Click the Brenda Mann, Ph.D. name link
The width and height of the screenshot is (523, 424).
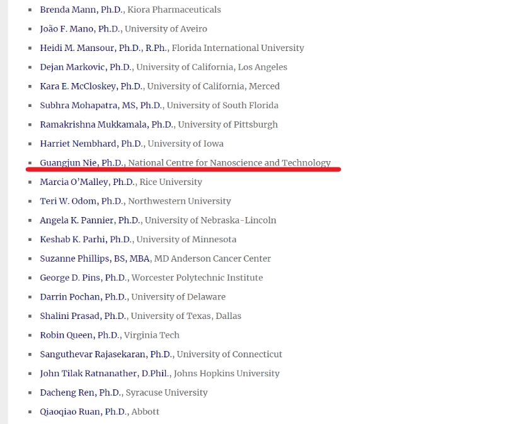pos(79,9)
